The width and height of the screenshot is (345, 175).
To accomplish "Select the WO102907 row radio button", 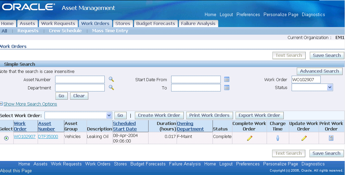I will click(7, 138).
